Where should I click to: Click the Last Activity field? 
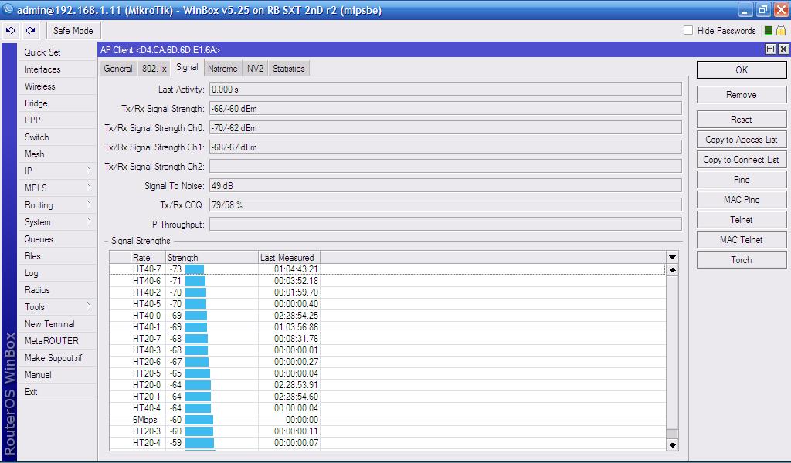[446, 90]
